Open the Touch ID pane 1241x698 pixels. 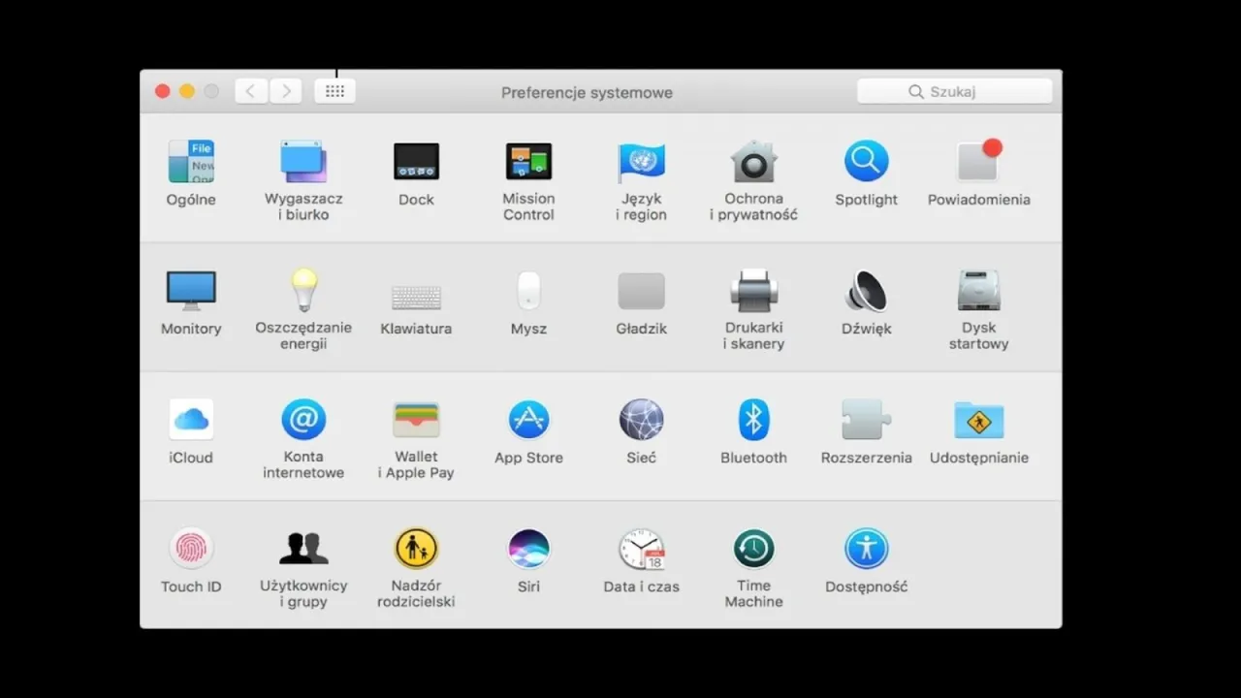(191, 548)
